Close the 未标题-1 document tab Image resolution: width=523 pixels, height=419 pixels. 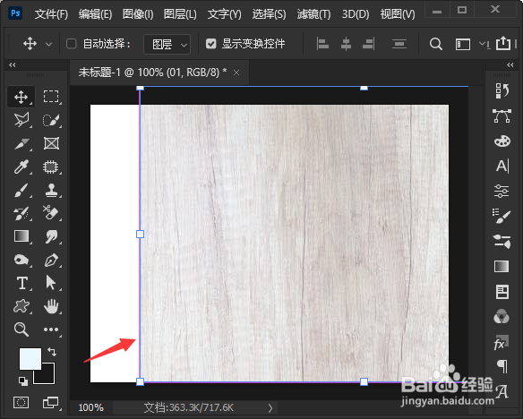point(236,73)
